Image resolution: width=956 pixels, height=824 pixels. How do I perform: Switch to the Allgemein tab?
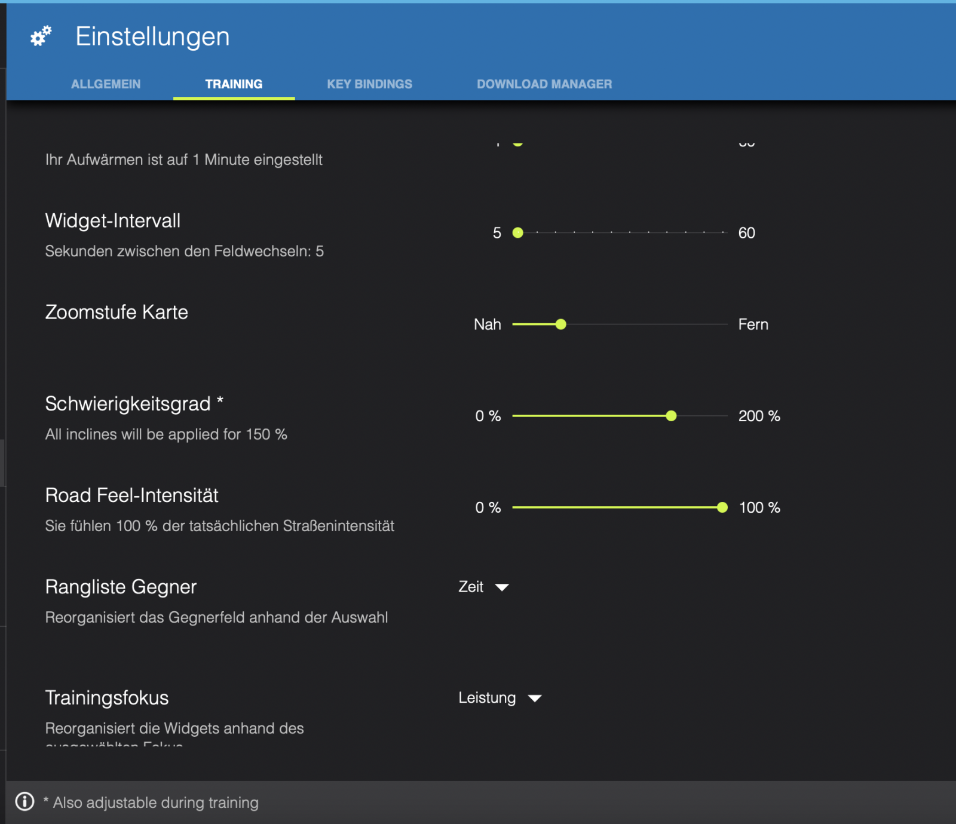106,84
